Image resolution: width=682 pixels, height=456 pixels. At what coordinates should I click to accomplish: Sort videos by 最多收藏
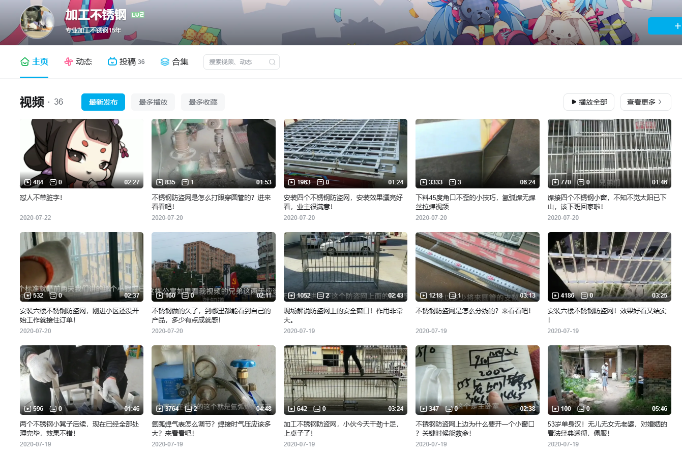tap(203, 102)
